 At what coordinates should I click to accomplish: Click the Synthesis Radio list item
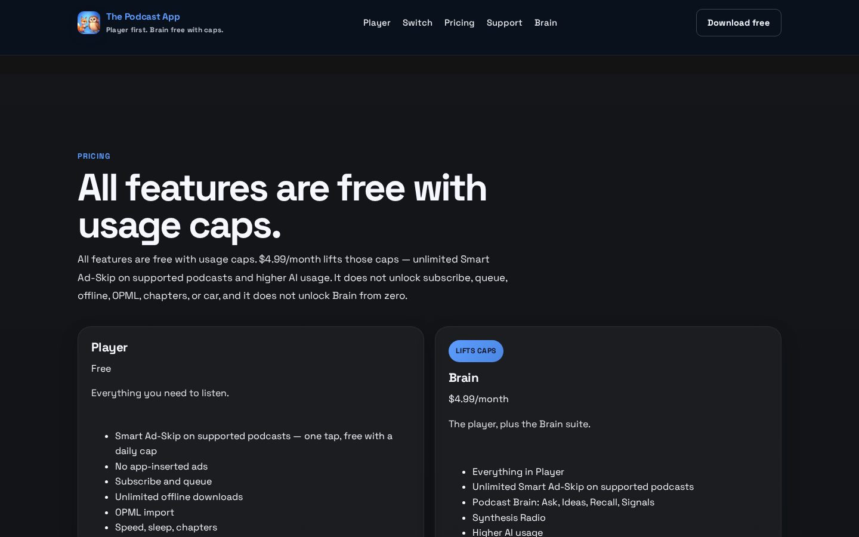coord(509,518)
